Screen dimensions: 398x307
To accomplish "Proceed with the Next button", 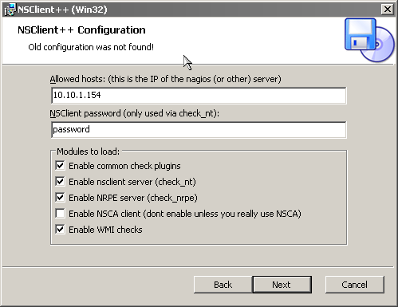I will 282,285.
